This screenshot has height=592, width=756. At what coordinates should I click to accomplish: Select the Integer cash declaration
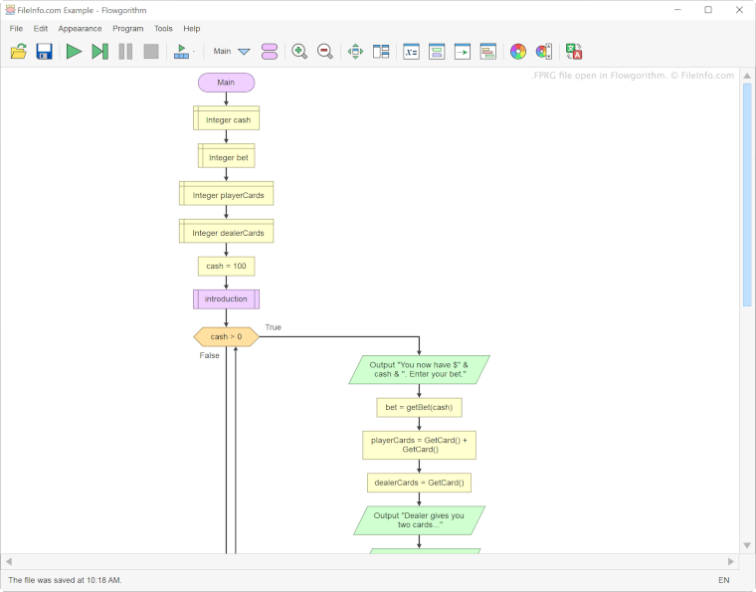[226, 118]
